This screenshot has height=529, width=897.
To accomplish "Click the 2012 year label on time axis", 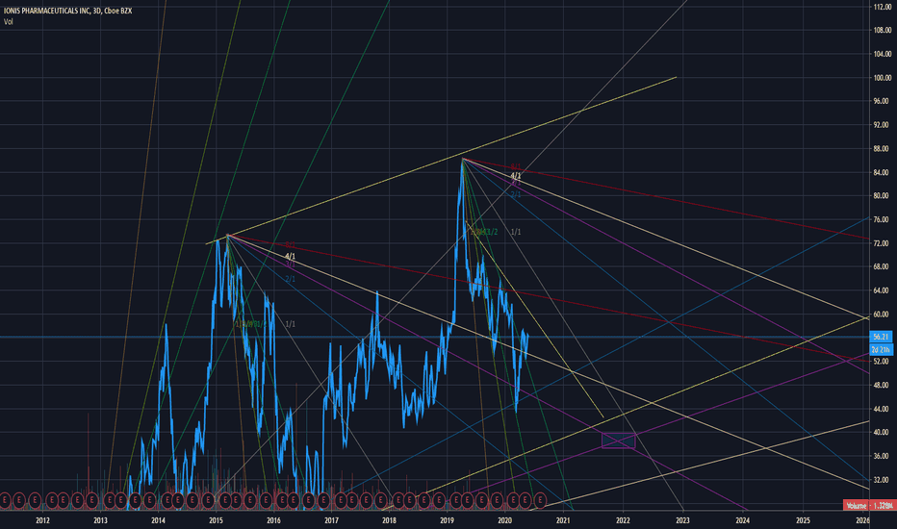I will click(x=42, y=520).
